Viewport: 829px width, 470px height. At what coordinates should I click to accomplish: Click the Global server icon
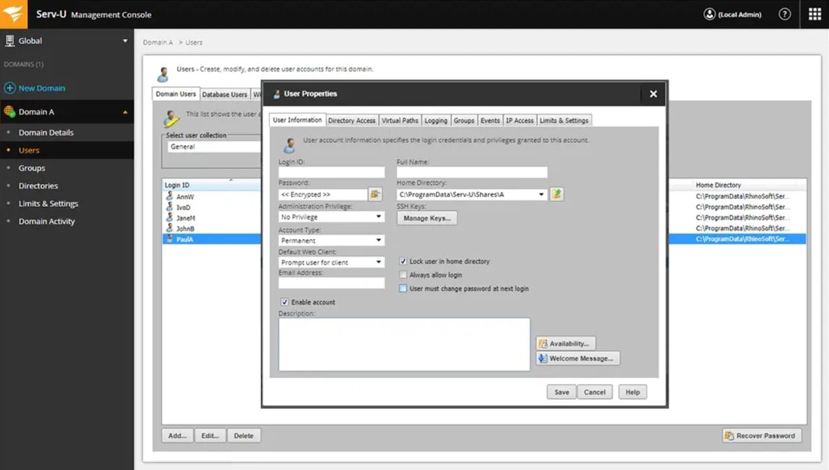[x=10, y=41]
